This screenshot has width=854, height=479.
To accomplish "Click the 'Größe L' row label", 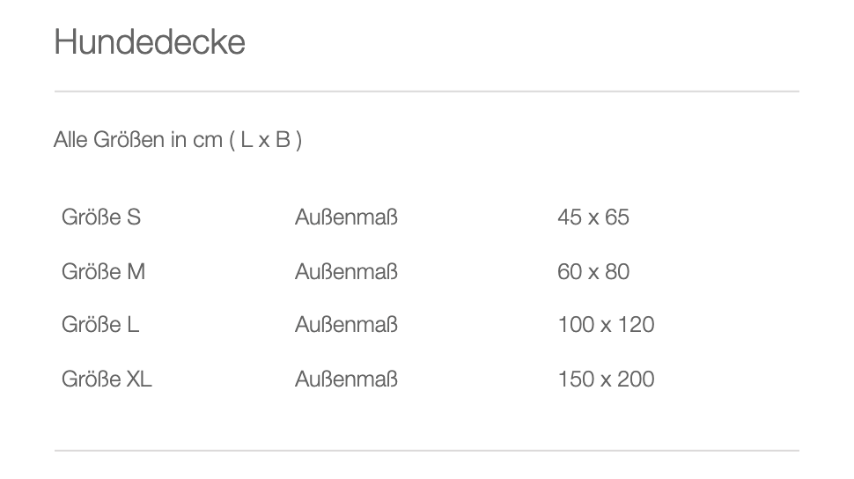I will tap(100, 325).
